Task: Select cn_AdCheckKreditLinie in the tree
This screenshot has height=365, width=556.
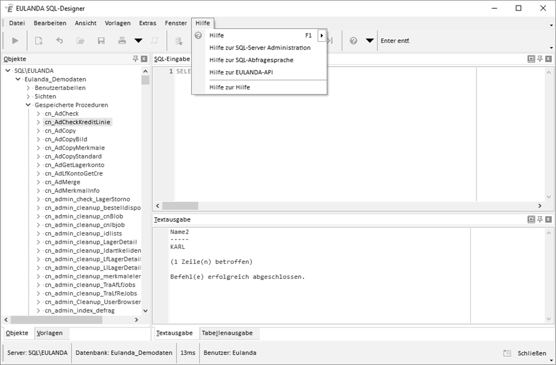Action: tap(77, 122)
